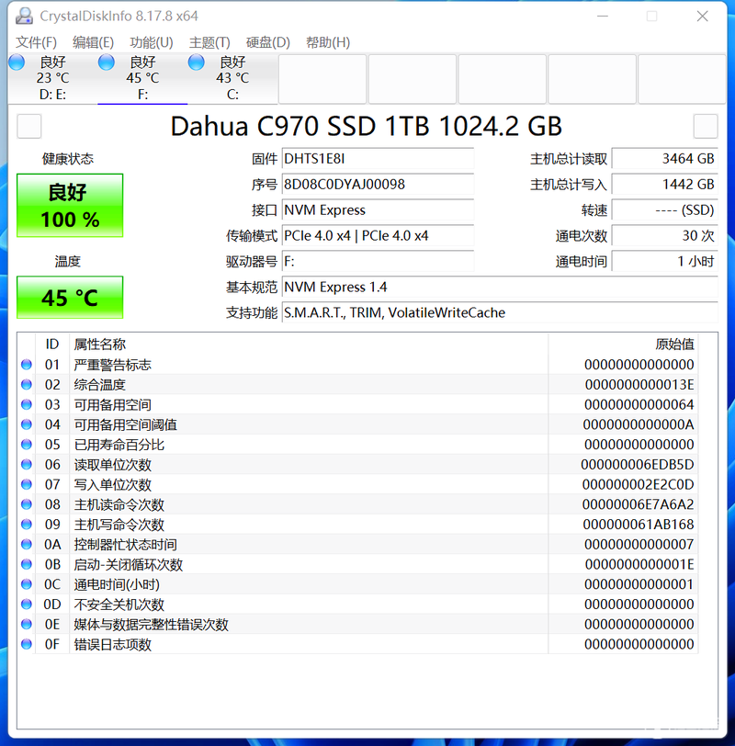735x746 pixels.
Task: Open the 硬盘(D) menu
Action: coord(268,42)
